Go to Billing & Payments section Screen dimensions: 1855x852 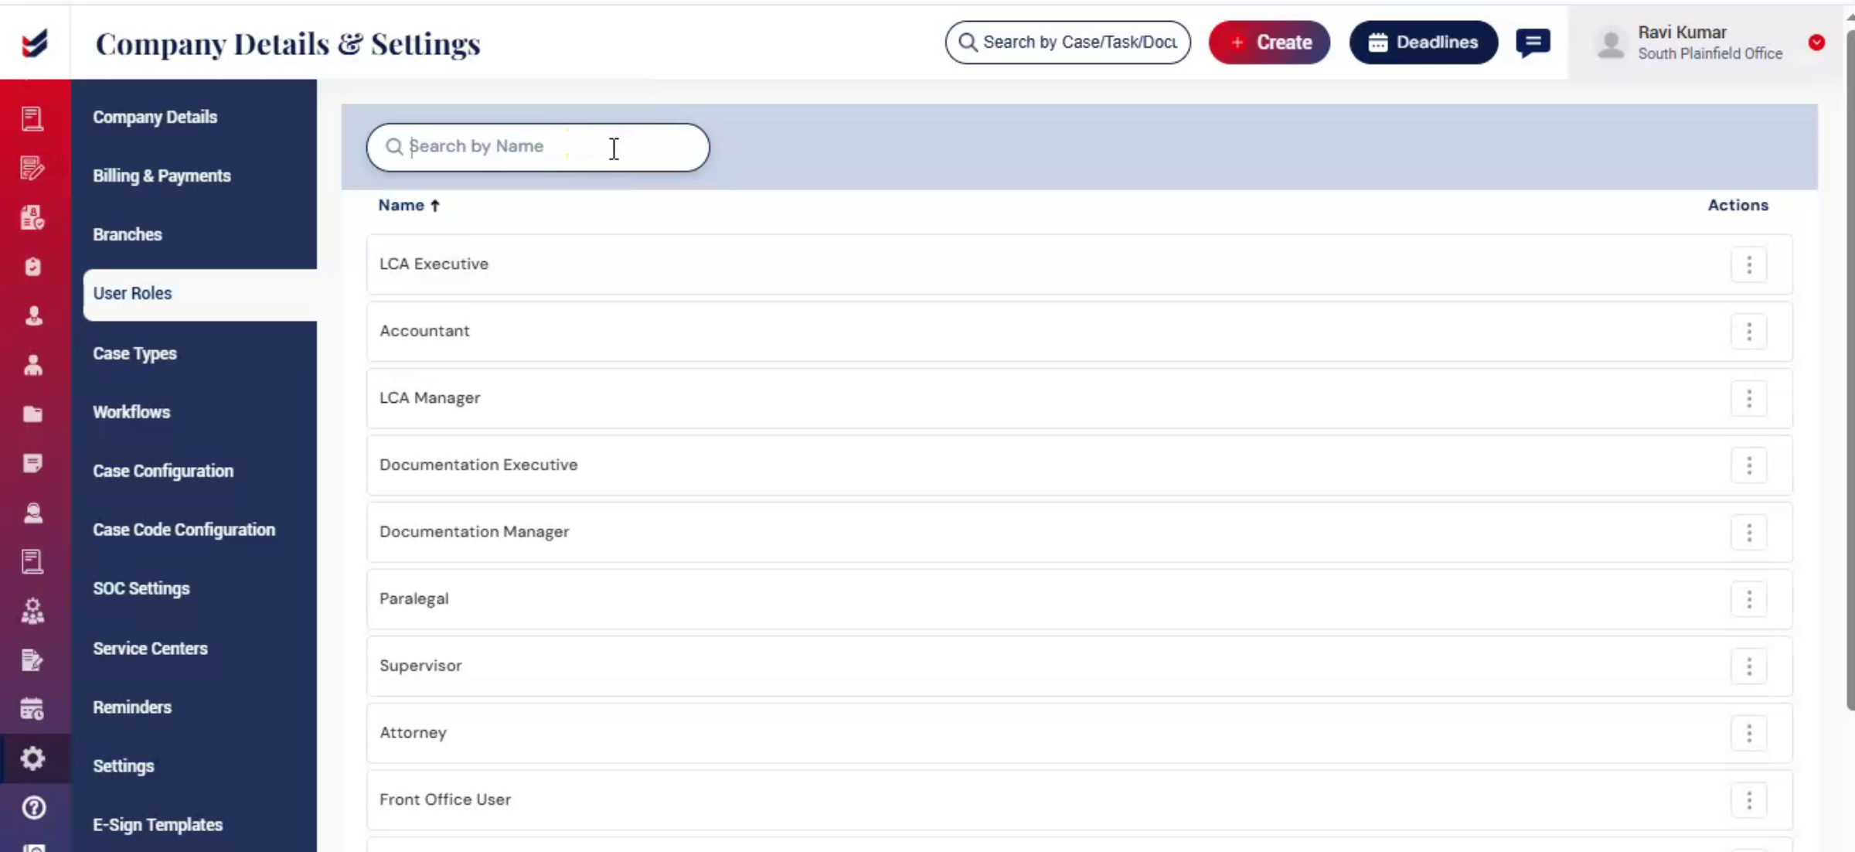[162, 176]
